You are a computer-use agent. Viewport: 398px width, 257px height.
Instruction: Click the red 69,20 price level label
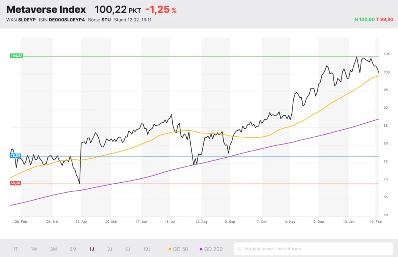(x=15, y=183)
